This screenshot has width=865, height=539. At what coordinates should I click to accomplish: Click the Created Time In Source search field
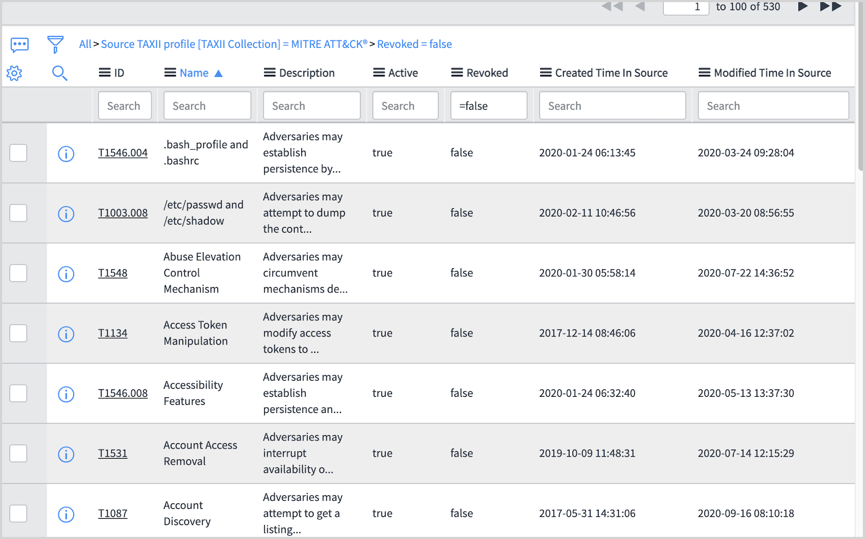point(612,106)
